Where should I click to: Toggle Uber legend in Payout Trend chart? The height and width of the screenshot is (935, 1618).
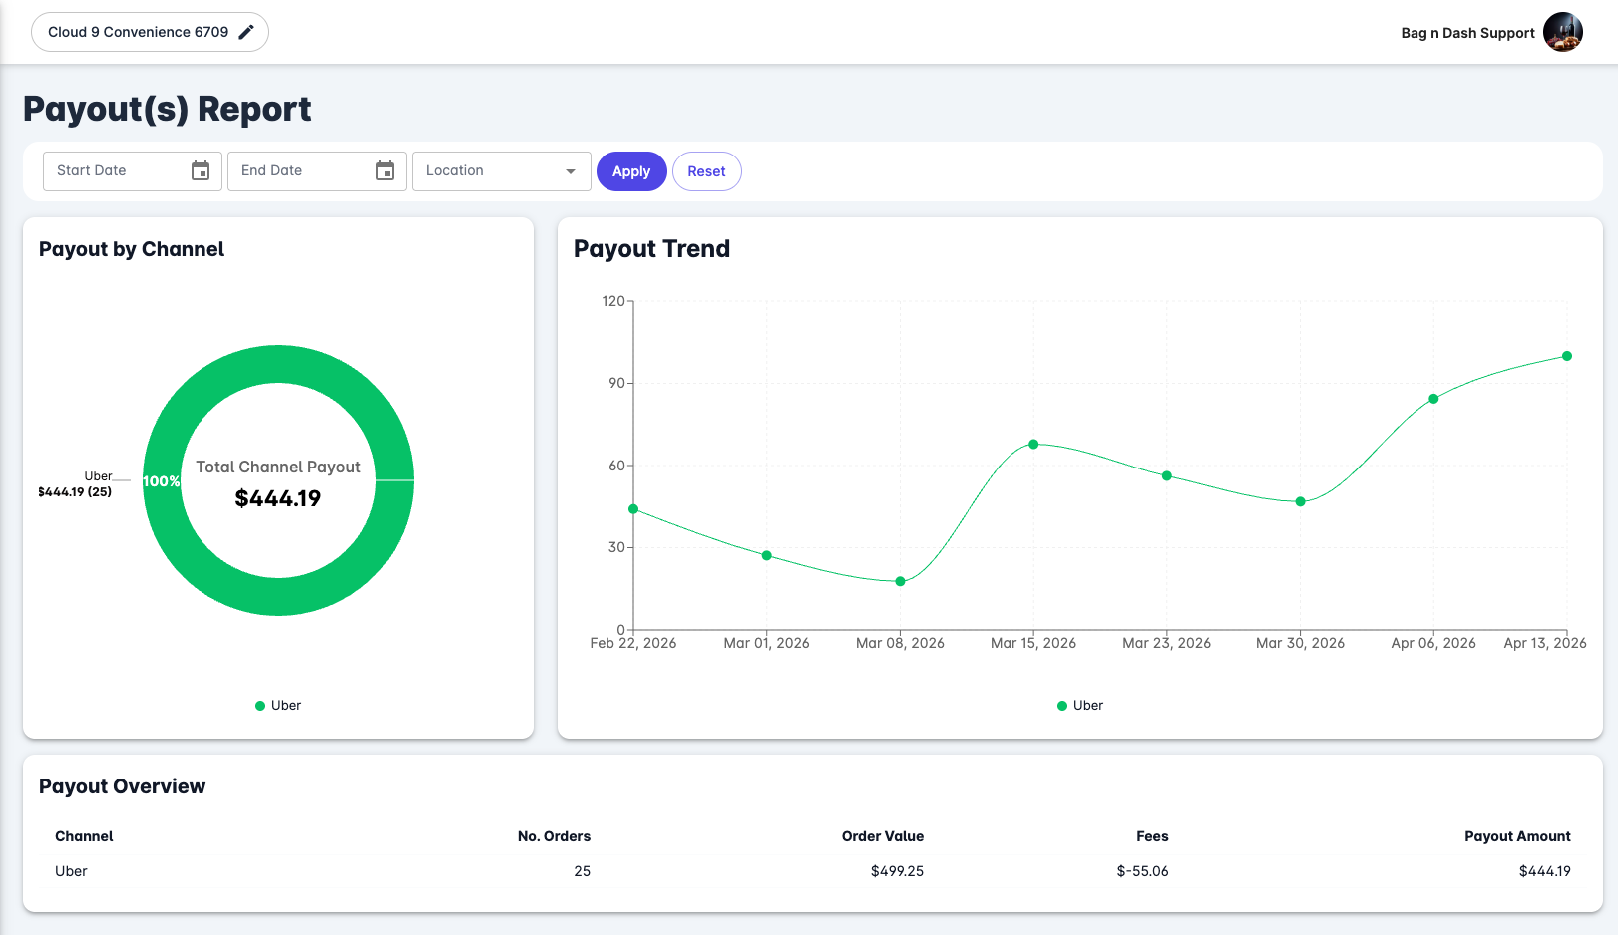[1080, 705]
